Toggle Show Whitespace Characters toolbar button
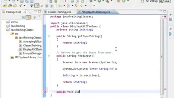Screen dimensions: 174x98 pos(52,6)
